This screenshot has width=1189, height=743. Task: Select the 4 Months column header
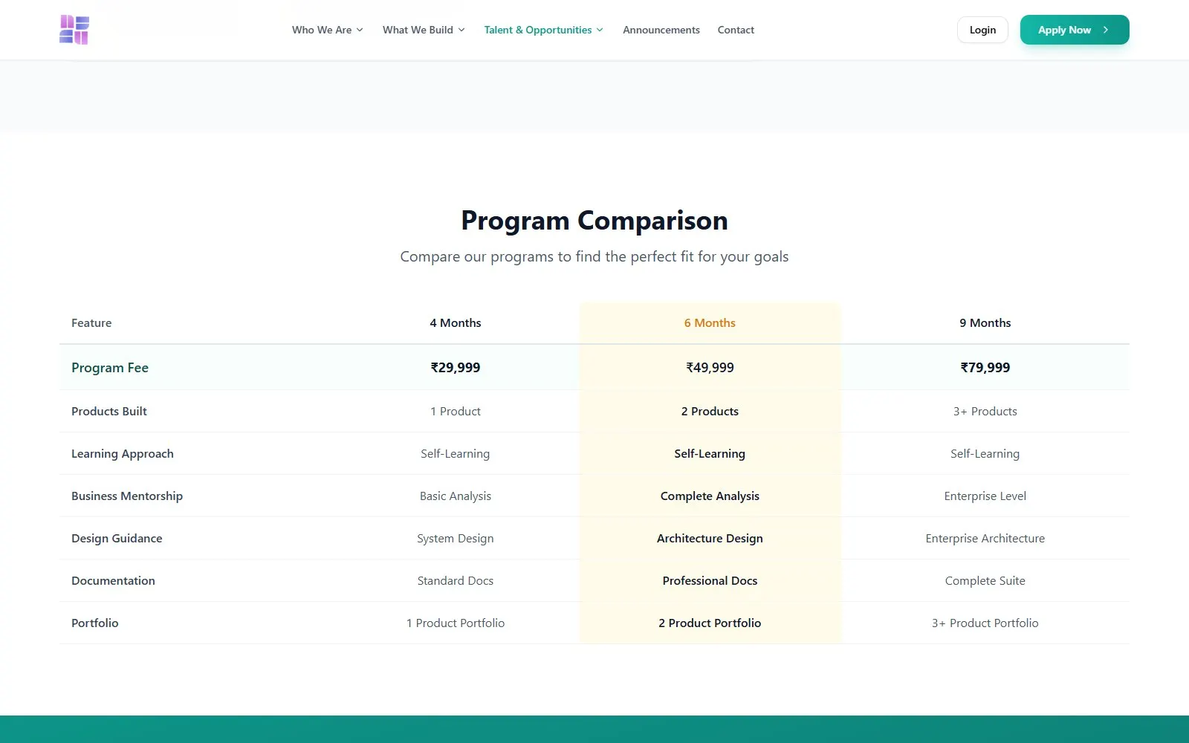(x=456, y=322)
